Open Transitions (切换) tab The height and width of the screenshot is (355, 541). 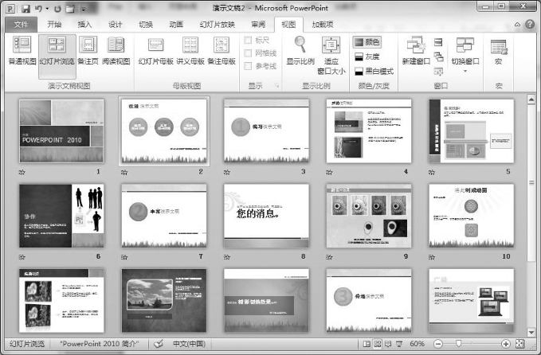(146, 24)
